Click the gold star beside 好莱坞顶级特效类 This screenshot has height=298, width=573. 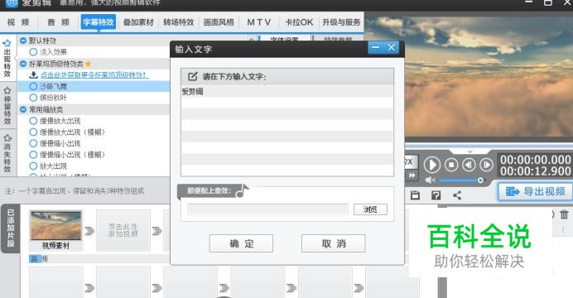(x=88, y=64)
